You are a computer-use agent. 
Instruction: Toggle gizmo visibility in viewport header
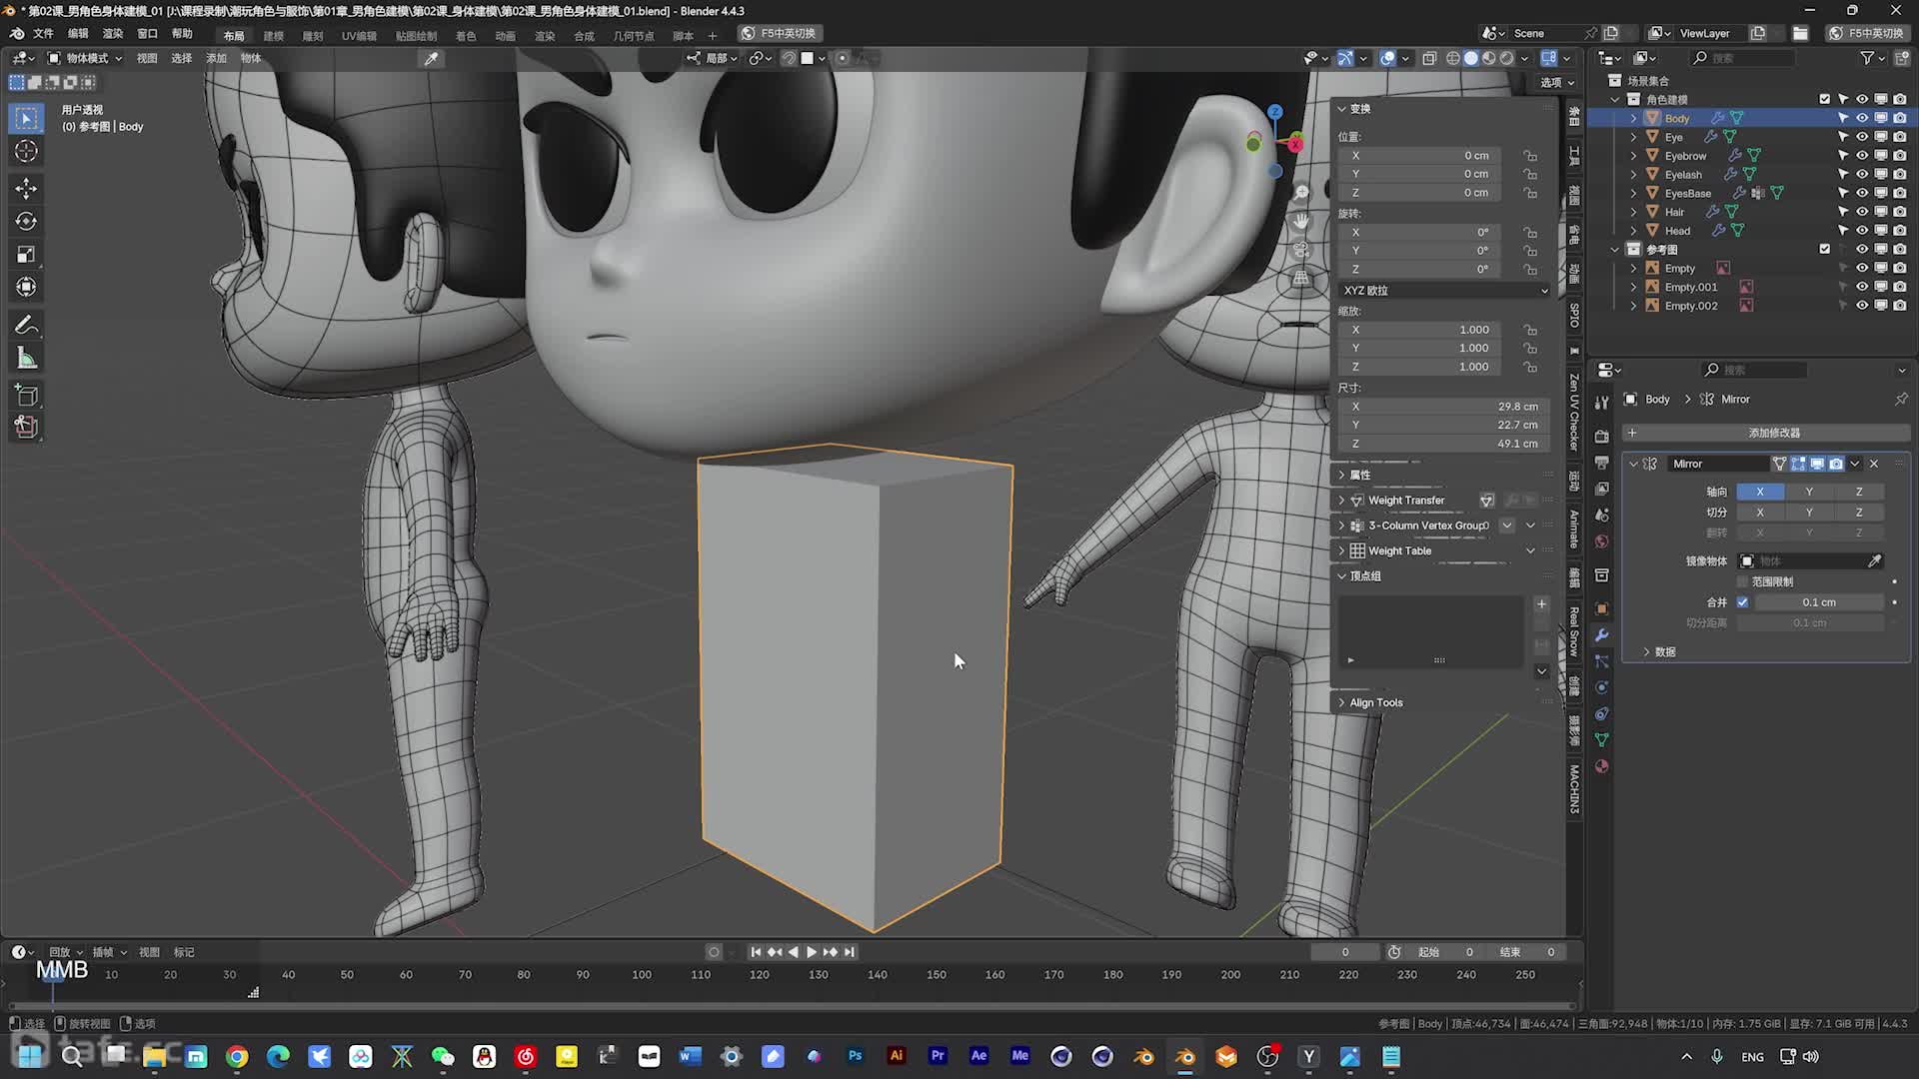(1345, 58)
